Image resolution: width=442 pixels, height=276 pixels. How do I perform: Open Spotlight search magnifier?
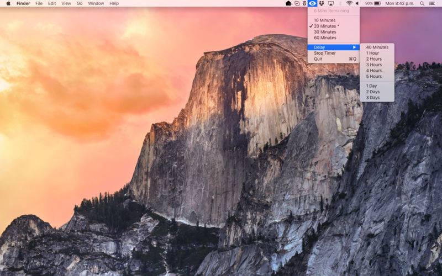click(422, 3)
